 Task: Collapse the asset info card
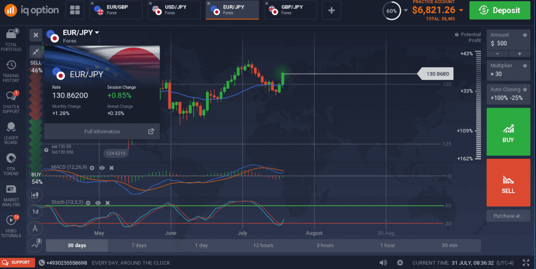[x=36, y=52]
